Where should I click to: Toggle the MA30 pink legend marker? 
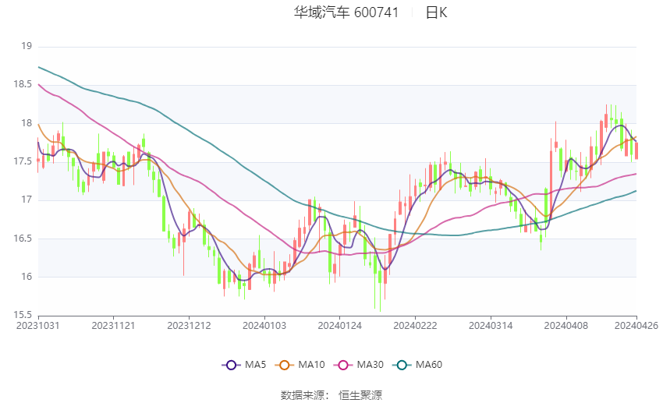point(343,365)
